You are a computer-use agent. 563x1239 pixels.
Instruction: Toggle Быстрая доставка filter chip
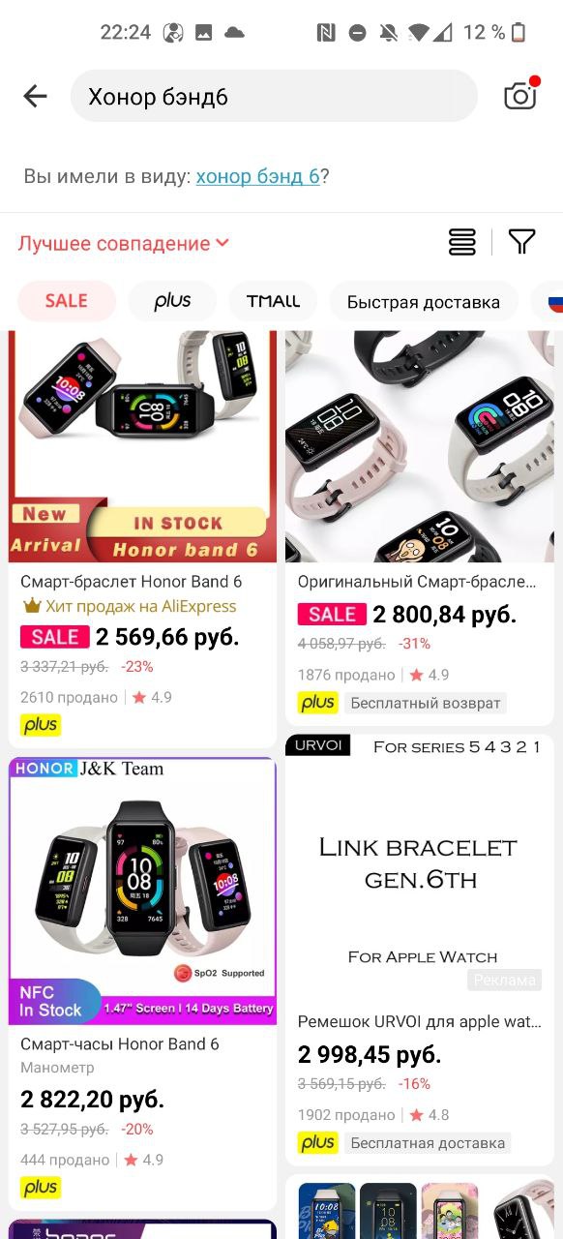[424, 302]
